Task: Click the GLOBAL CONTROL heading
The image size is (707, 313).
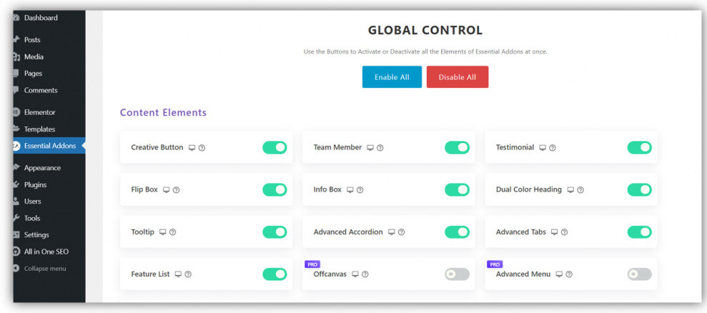Action: [x=425, y=30]
